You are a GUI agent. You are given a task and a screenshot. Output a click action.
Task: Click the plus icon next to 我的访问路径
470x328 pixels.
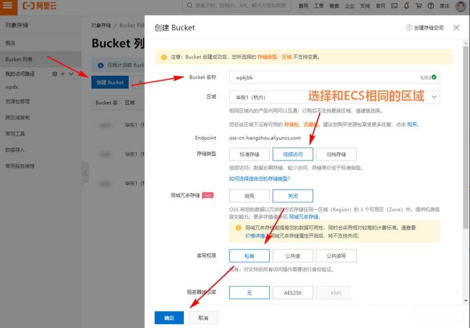[x=62, y=73]
